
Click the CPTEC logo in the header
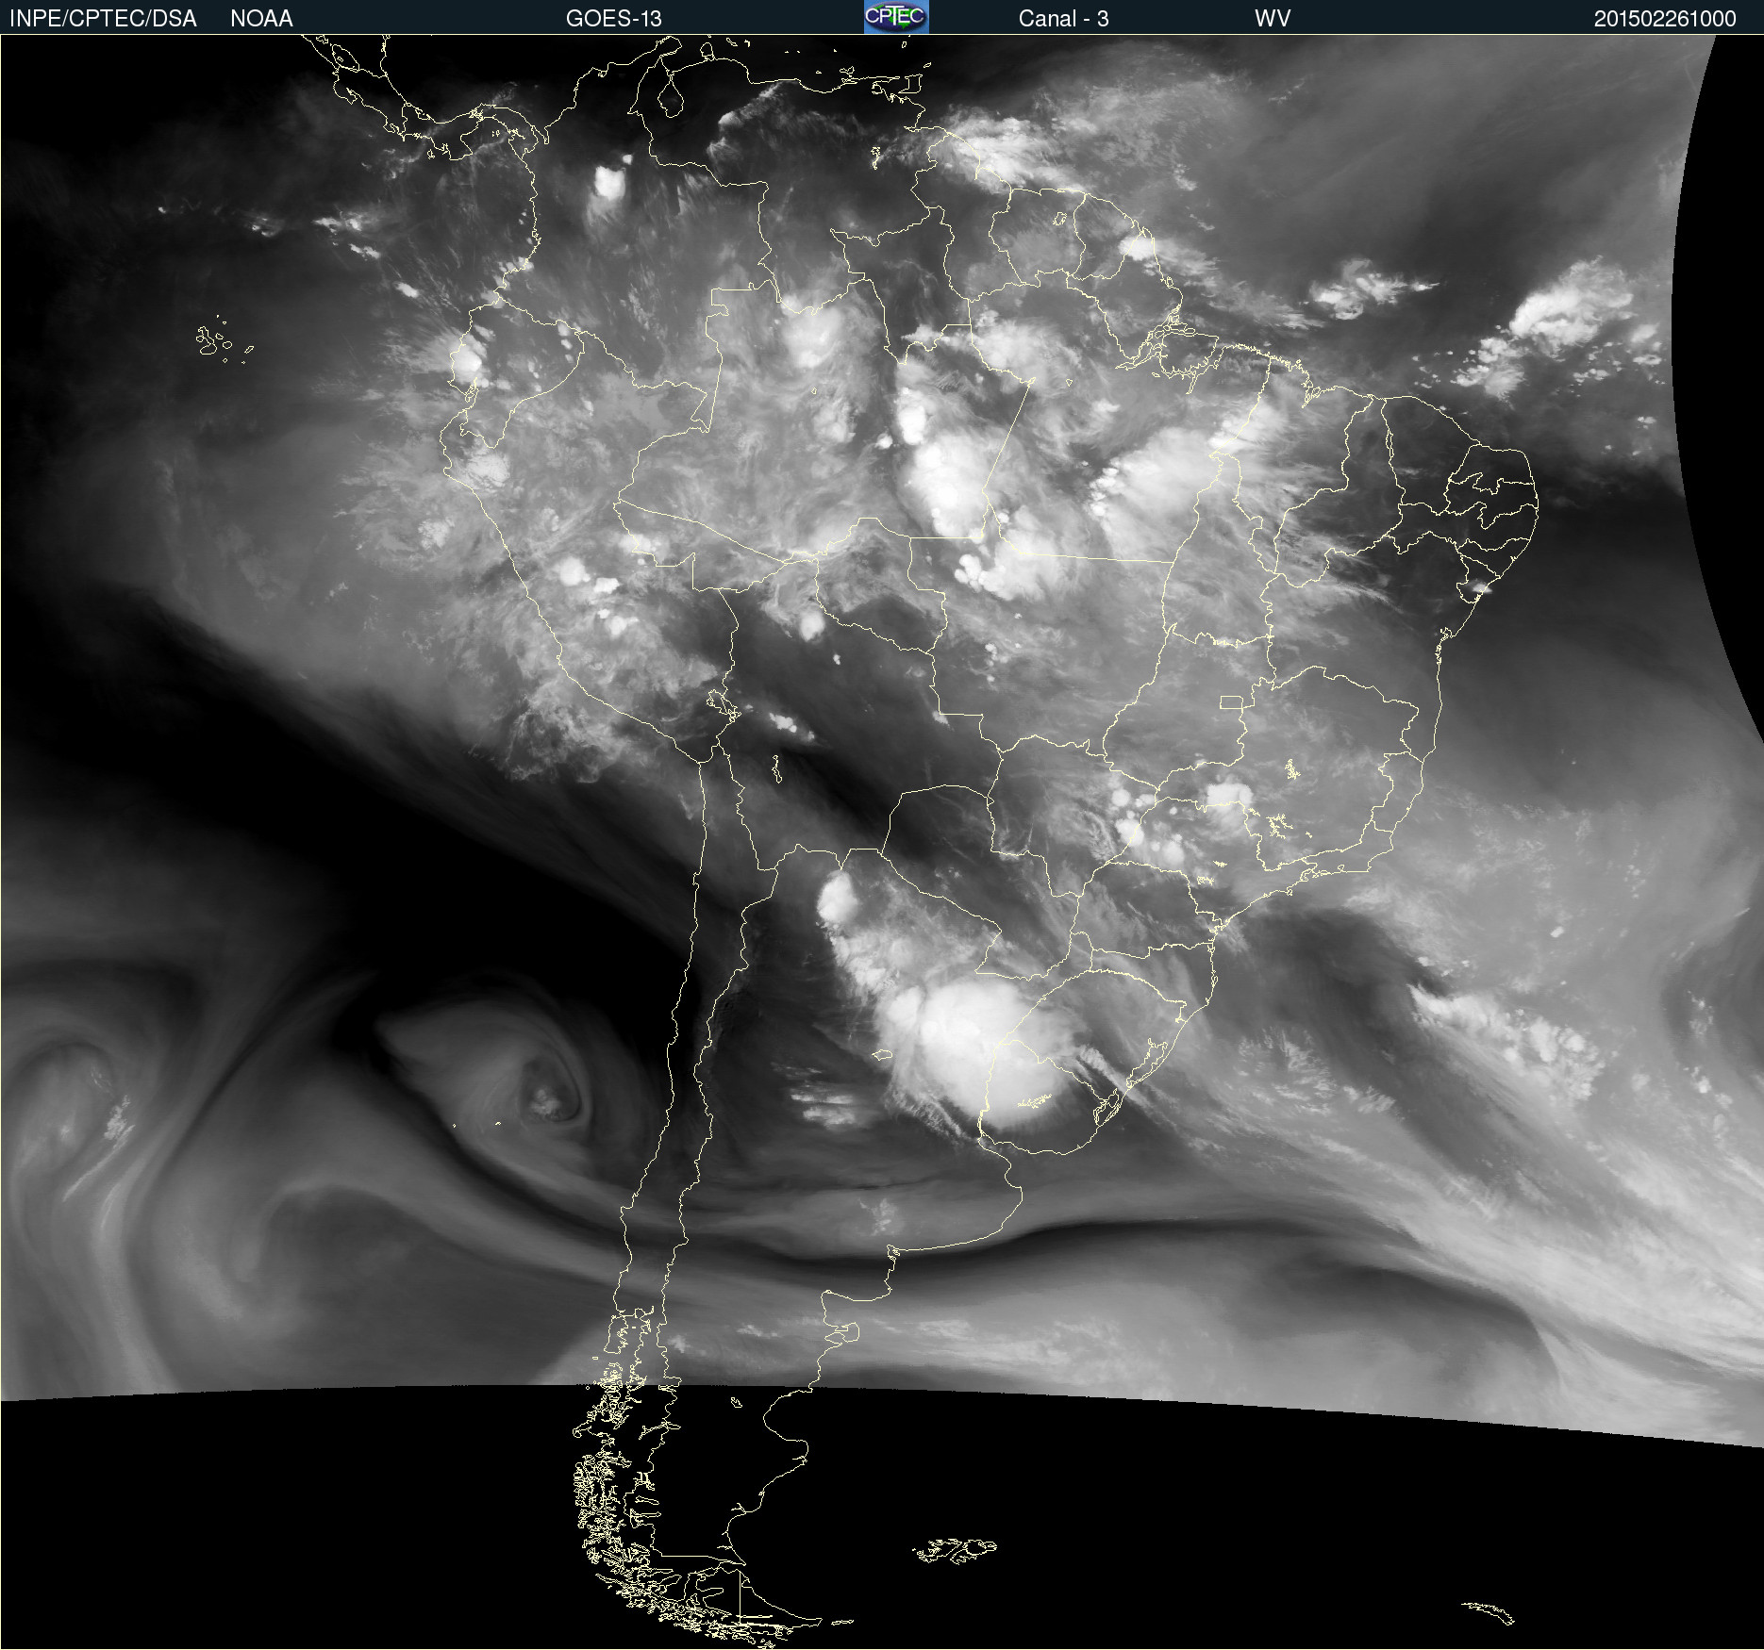896,17
